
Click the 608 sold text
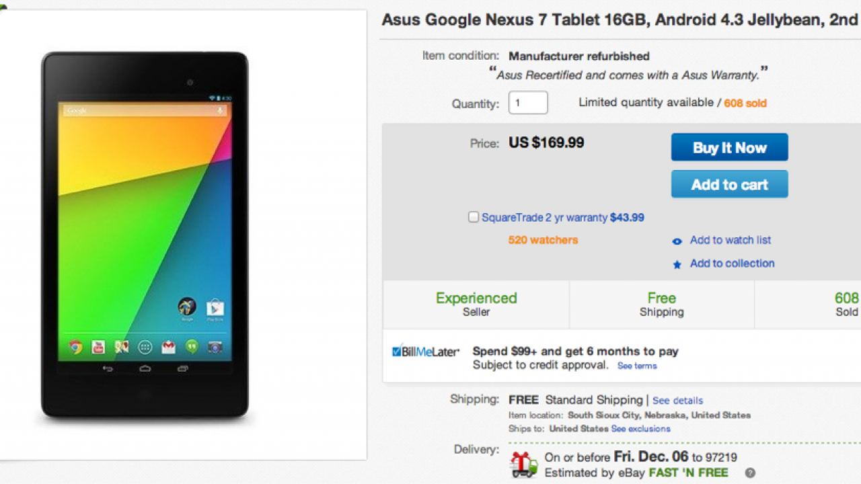pyautogui.click(x=745, y=104)
